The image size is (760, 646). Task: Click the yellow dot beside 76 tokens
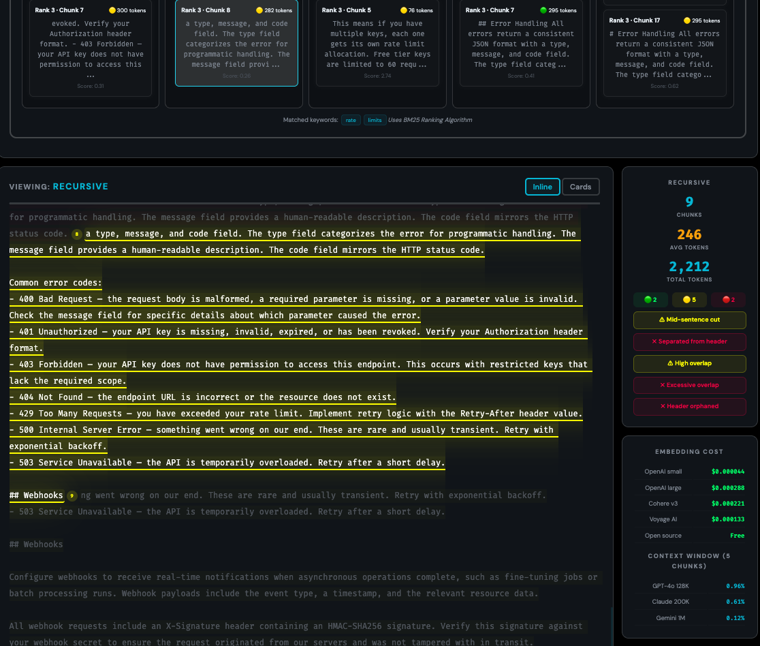coord(404,10)
